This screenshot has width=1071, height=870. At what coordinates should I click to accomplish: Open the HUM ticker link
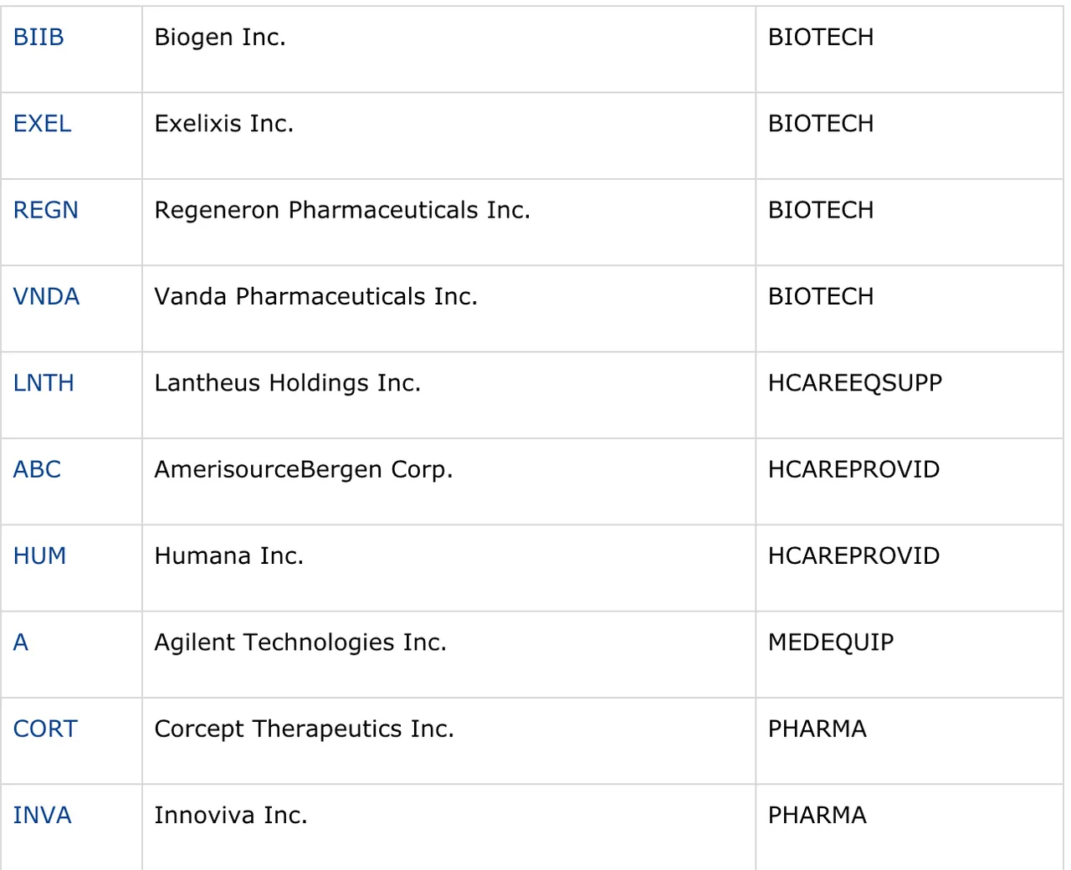tap(39, 556)
